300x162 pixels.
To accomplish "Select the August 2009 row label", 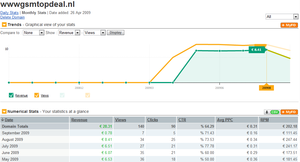I will [12, 139].
